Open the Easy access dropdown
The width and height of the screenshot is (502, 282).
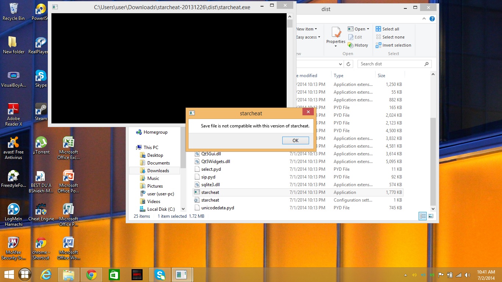pyautogui.click(x=308, y=37)
